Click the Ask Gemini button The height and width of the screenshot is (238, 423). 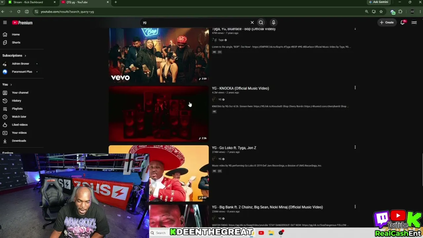click(x=379, y=2)
